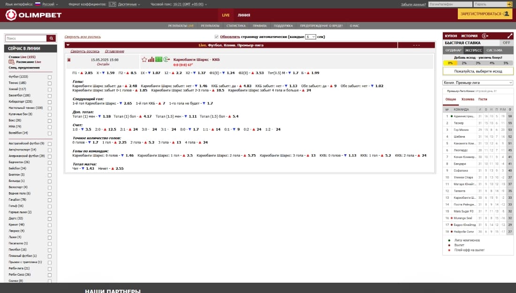Check the Хоккей (117) checkbox
Viewport: 516px width, 293px height.
point(50,90)
